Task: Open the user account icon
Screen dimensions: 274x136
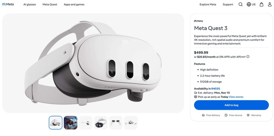Action: 270,4
